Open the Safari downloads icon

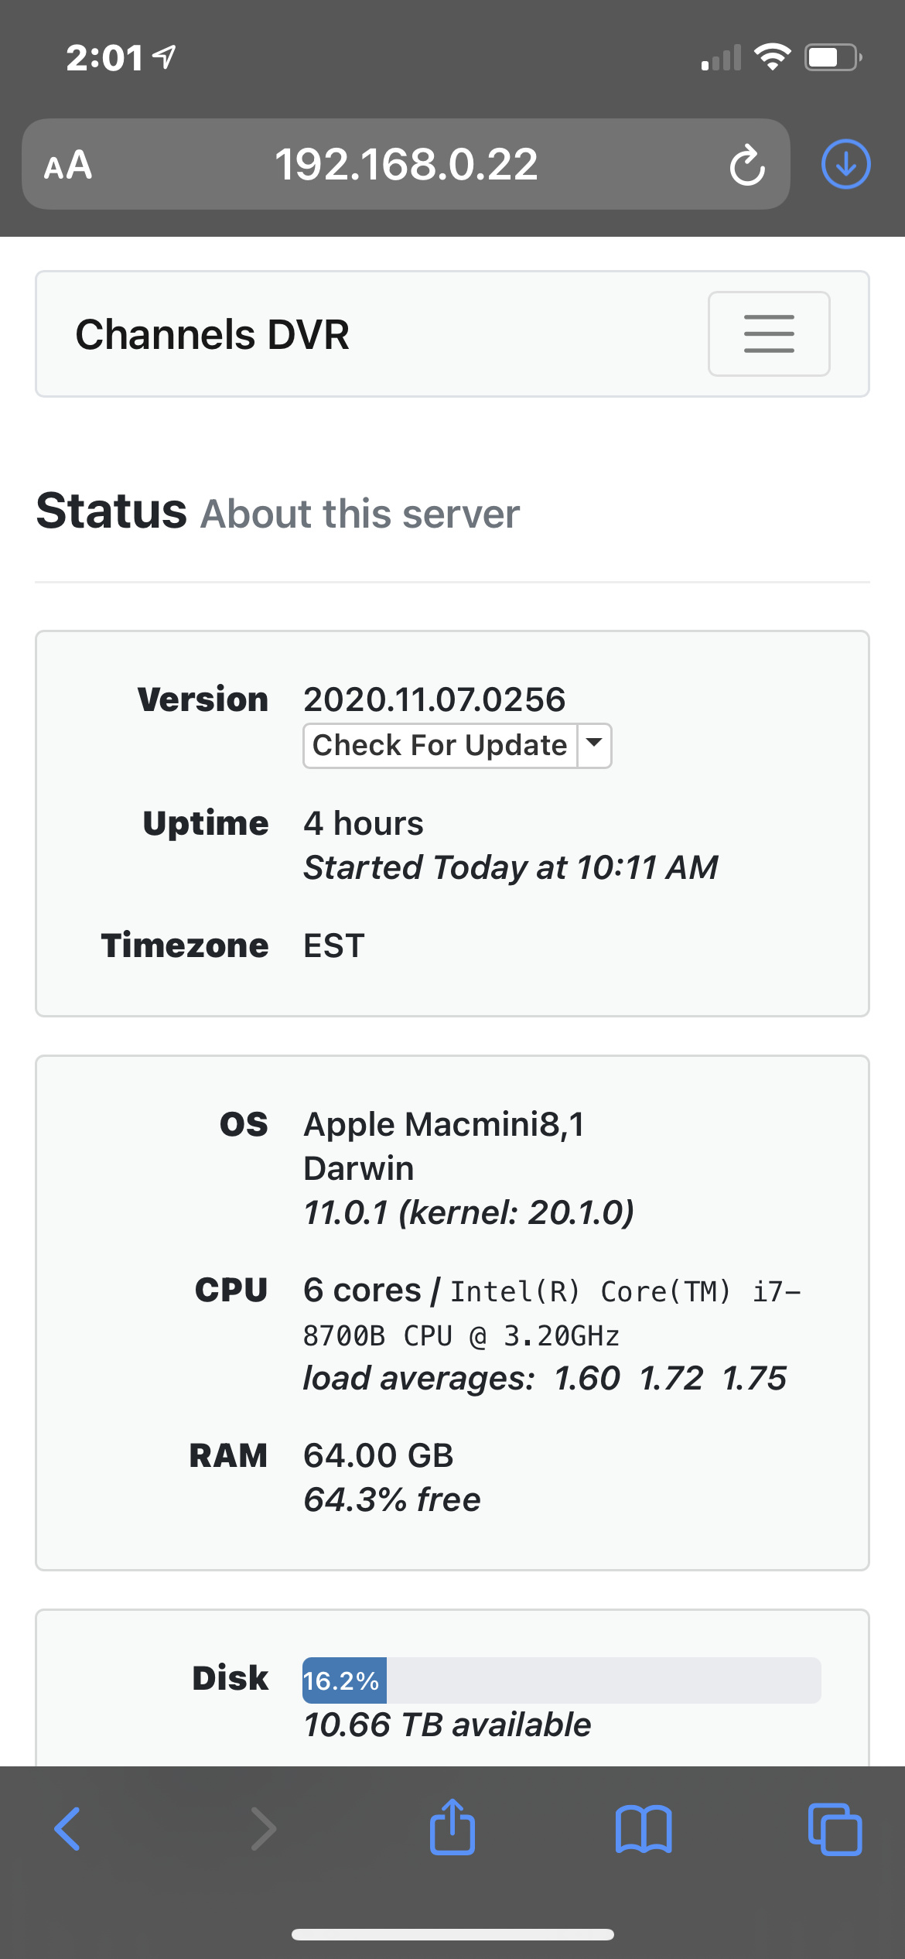(845, 164)
